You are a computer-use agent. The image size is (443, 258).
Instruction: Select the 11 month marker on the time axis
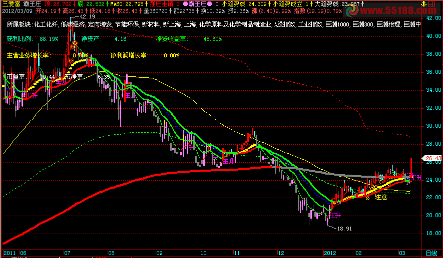coord(237,253)
